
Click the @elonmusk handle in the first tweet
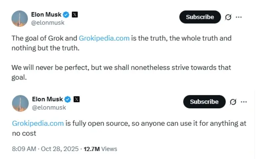pyautogui.click(x=48, y=23)
